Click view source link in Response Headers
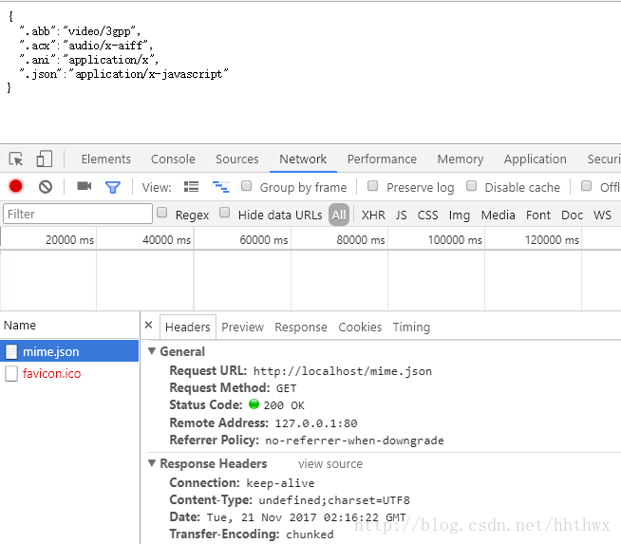 330,463
